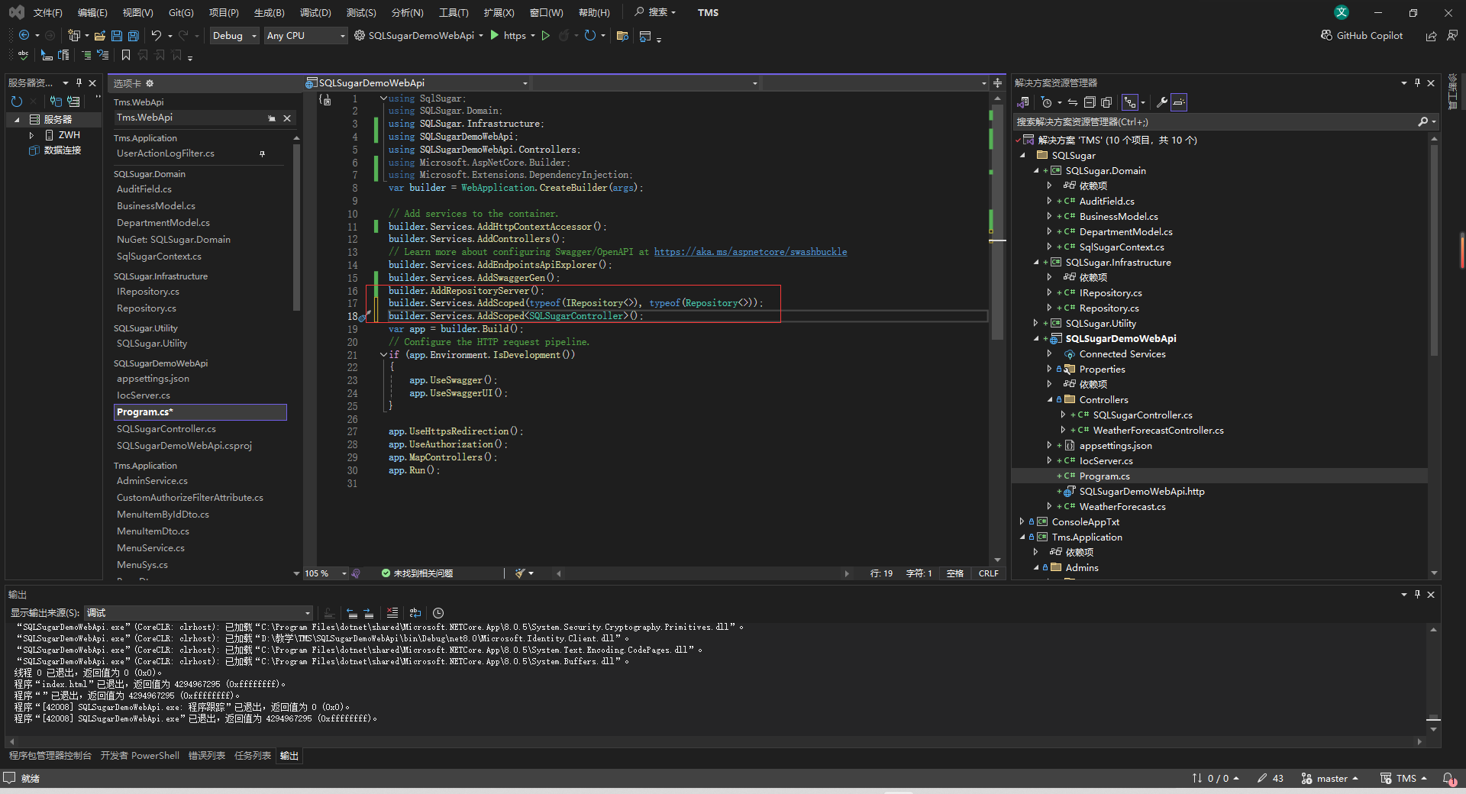Open the Git(G) menu

point(181,13)
